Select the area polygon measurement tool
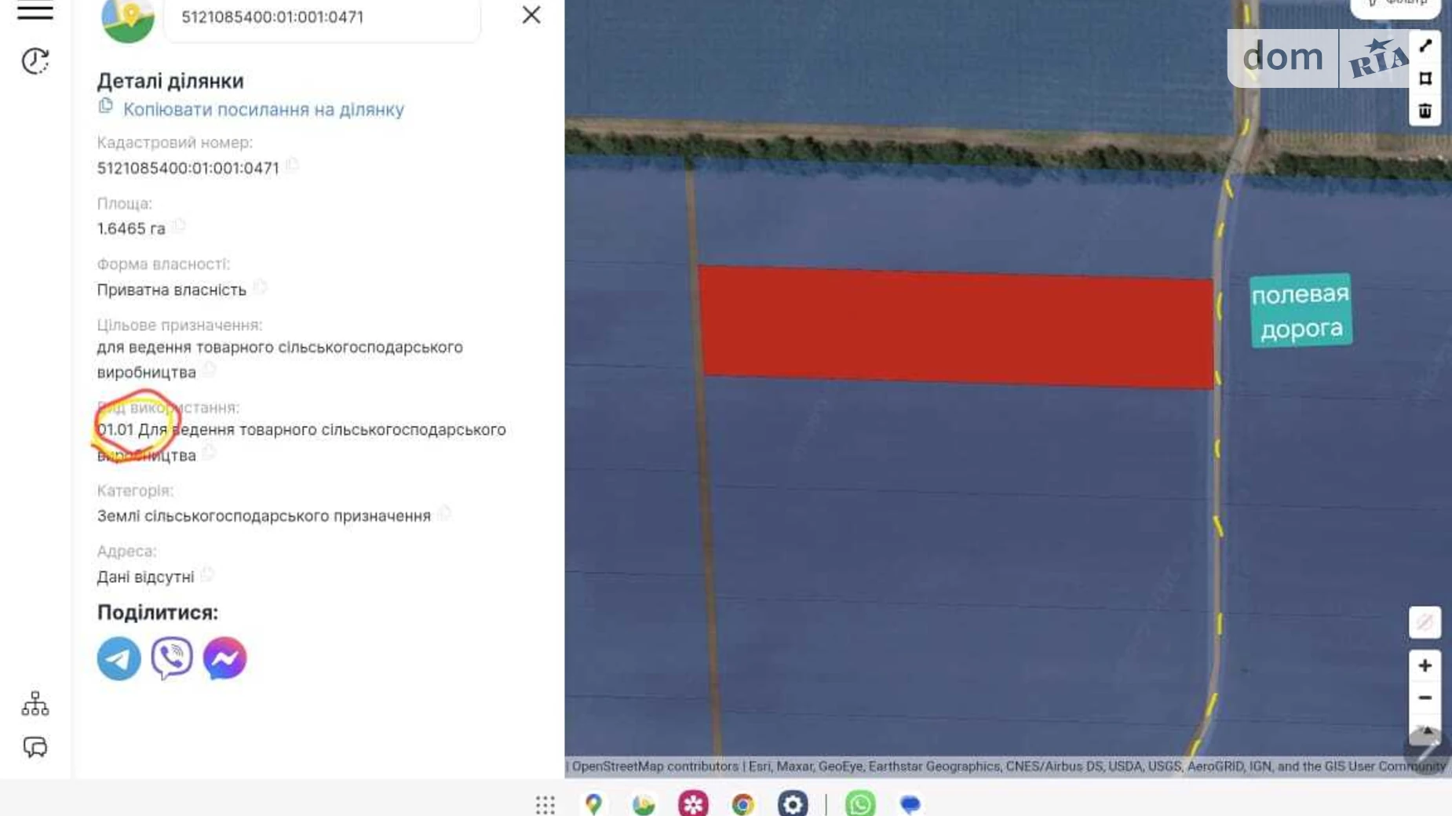 click(x=1425, y=78)
